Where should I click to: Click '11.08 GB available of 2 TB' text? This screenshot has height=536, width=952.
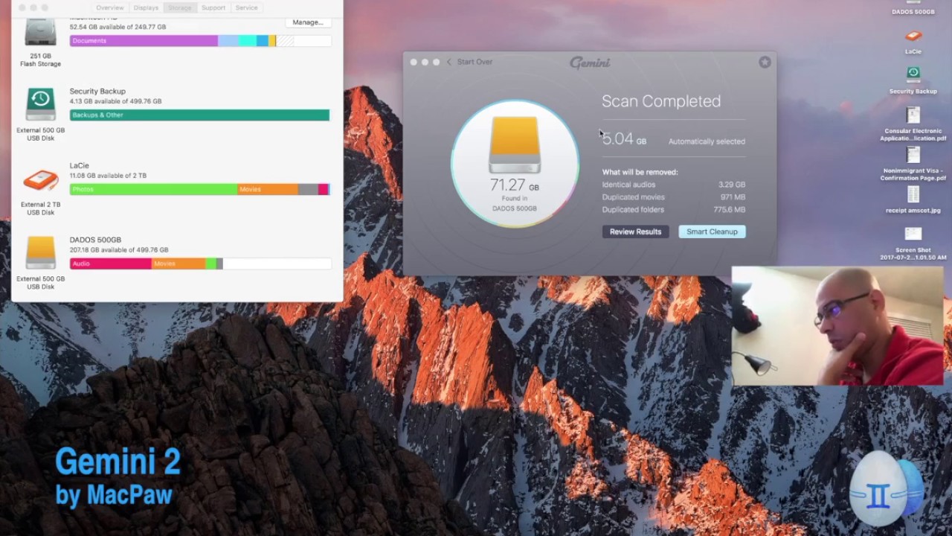[x=108, y=176]
